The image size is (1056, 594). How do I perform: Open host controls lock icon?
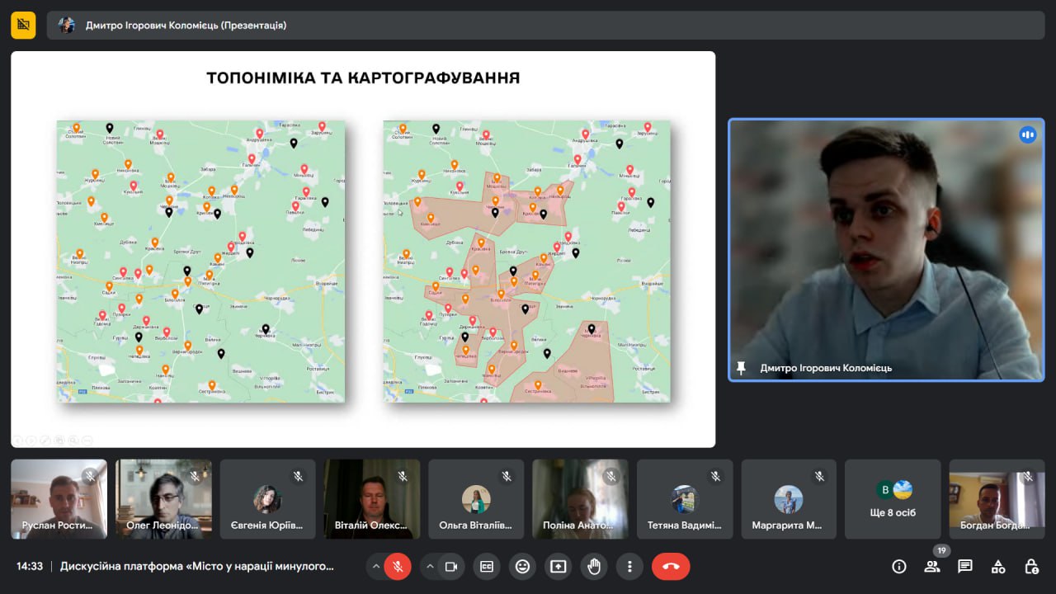pos(1031,567)
